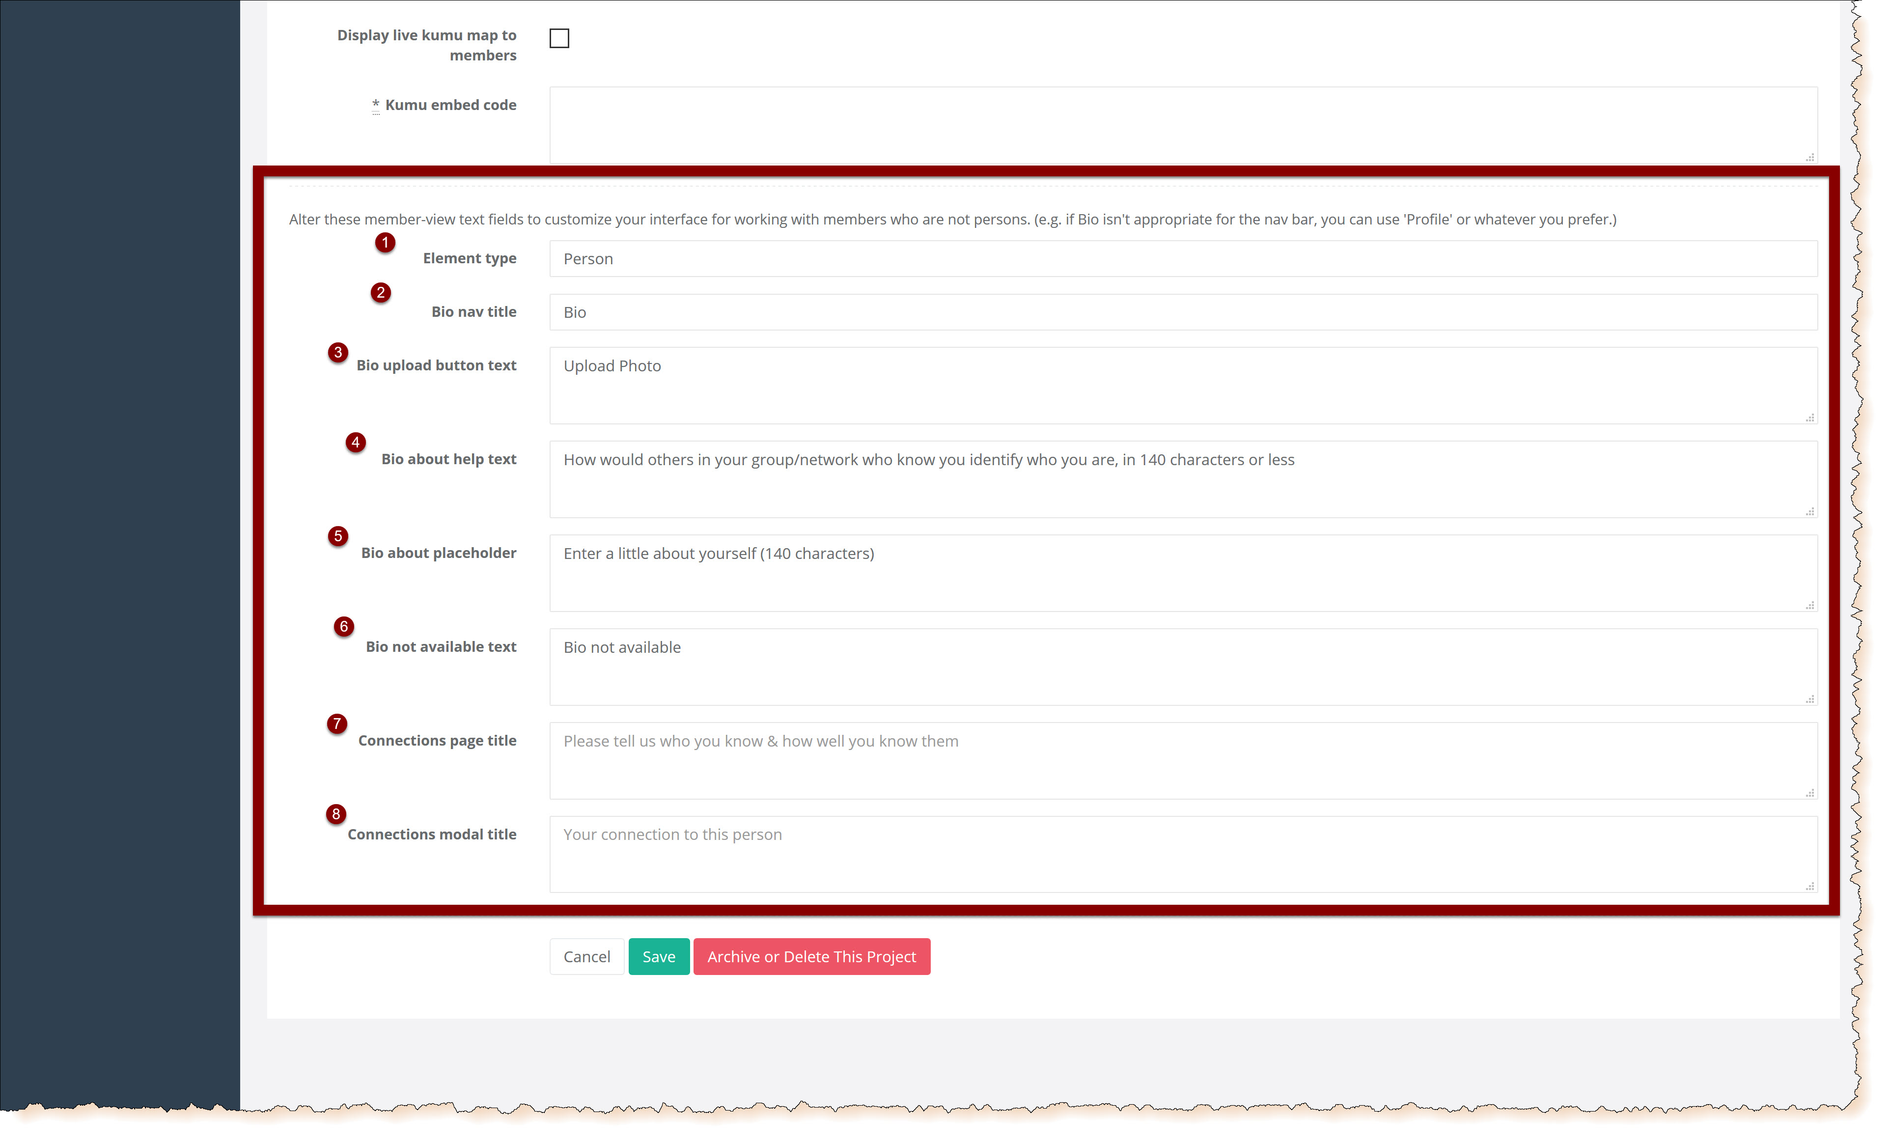Click the red number 4 marker
Image resolution: width=1891 pixels, height=1142 pixels.
point(355,443)
